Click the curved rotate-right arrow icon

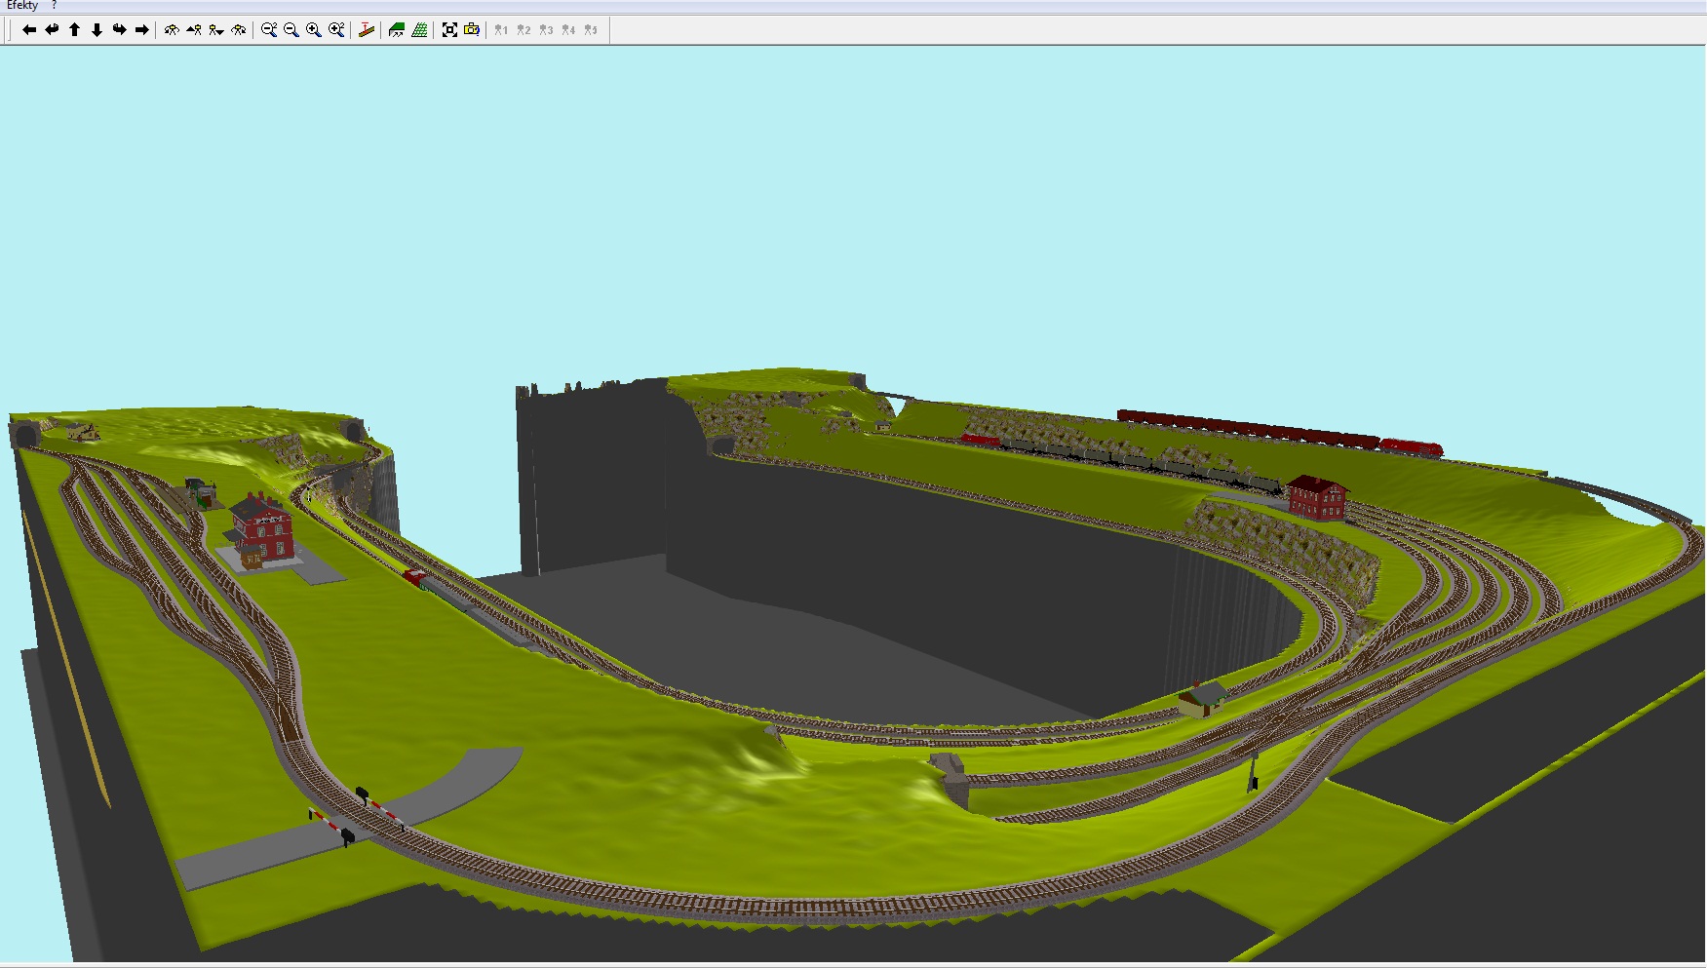[x=119, y=30]
